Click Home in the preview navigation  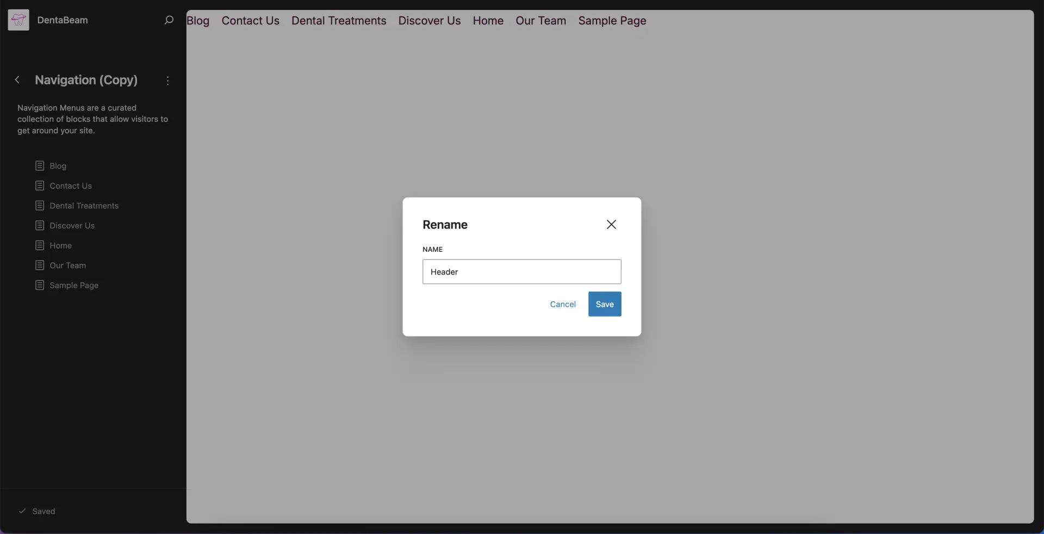(488, 21)
